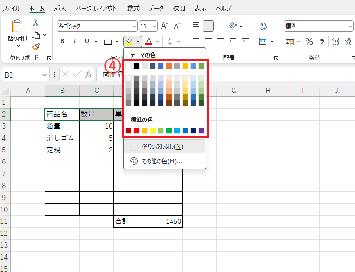The image size is (355, 272).
Task: Expand the font color dropdown arrow
Action: (158, 41)
